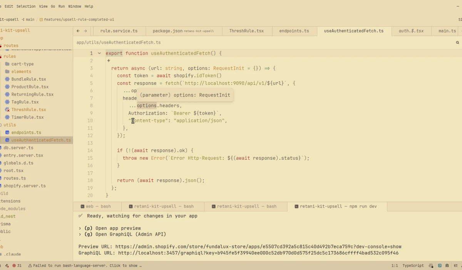
Task: Click the React icon beside TimerRule.tsx
Action: (7, 117)
